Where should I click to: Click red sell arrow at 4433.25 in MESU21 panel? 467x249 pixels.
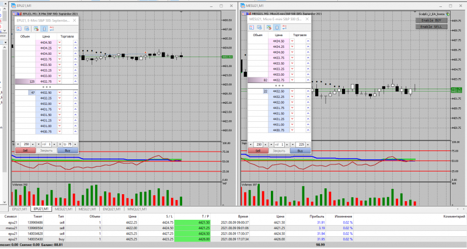pos(292,69)
